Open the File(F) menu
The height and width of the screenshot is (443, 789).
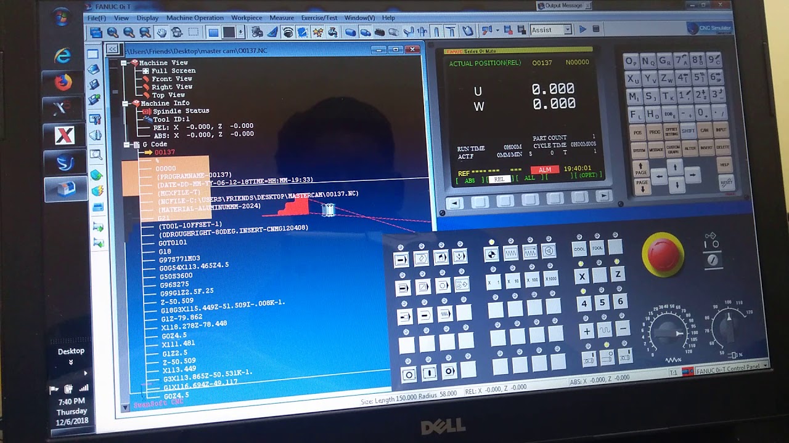(x=97, y=18)
